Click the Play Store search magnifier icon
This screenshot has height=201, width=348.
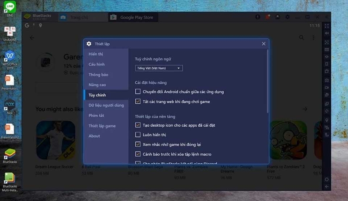[x=301, y=38]
